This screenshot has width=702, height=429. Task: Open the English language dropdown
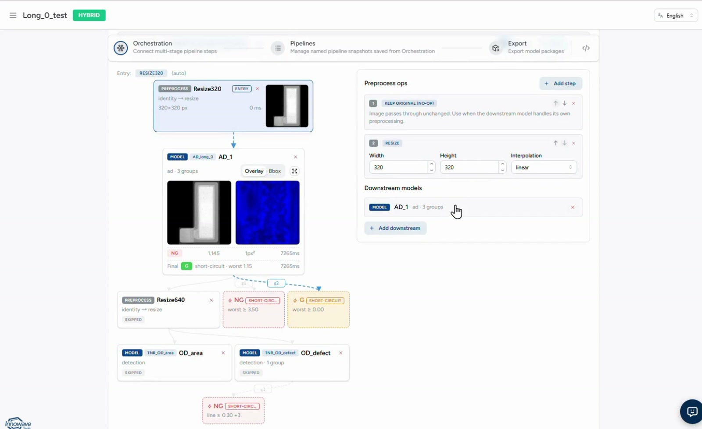tap(676, 15)
